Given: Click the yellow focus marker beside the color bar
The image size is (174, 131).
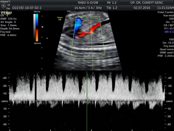Looking at the screenshot, I should (42, 27).
